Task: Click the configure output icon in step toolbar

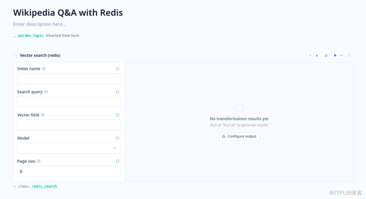Action: click(x=326, y=55)
